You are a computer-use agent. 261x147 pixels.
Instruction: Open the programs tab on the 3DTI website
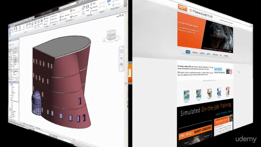[202, 53]
